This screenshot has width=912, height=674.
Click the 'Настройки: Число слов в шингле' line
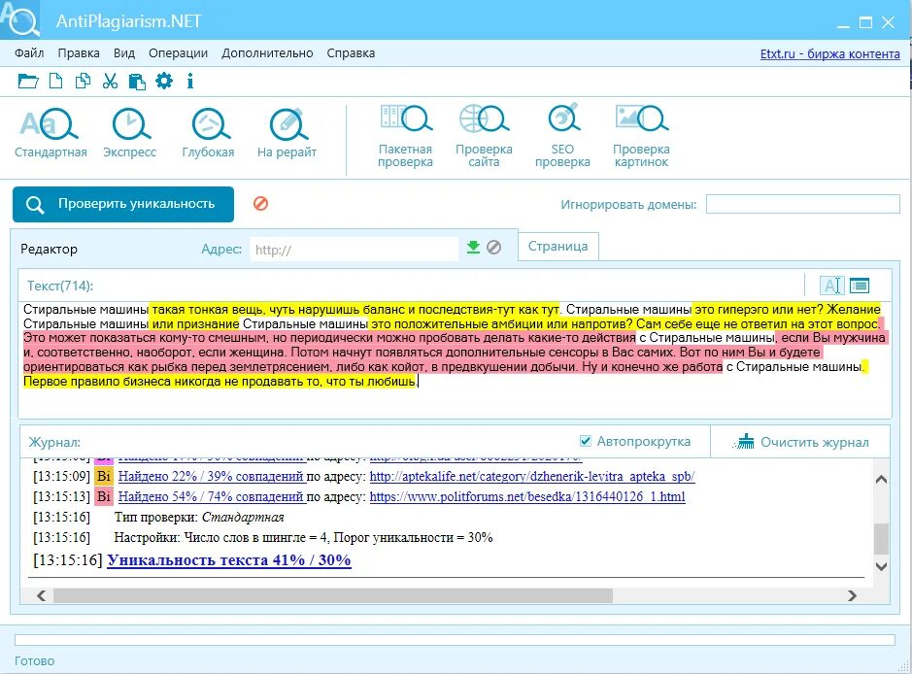(x=303, y=537)
